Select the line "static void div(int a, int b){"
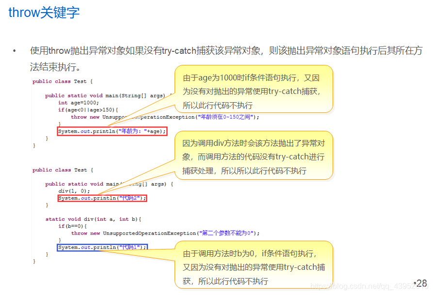Viewport: 433px width, 295px height. point(93,219)
